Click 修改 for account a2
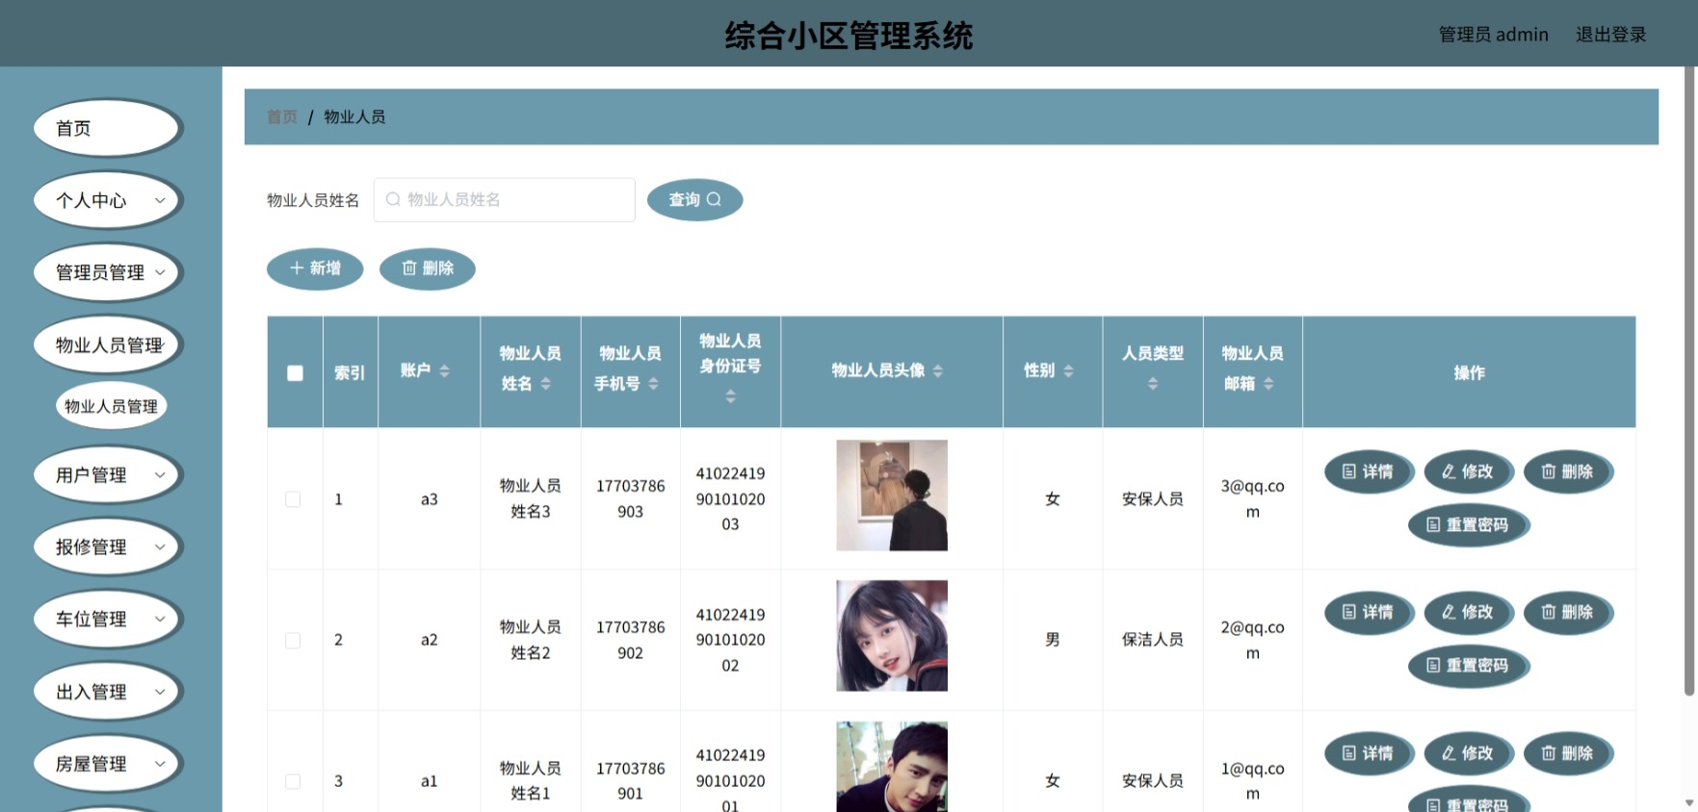Screen dimensions: 1698x812 point(1468,612)
